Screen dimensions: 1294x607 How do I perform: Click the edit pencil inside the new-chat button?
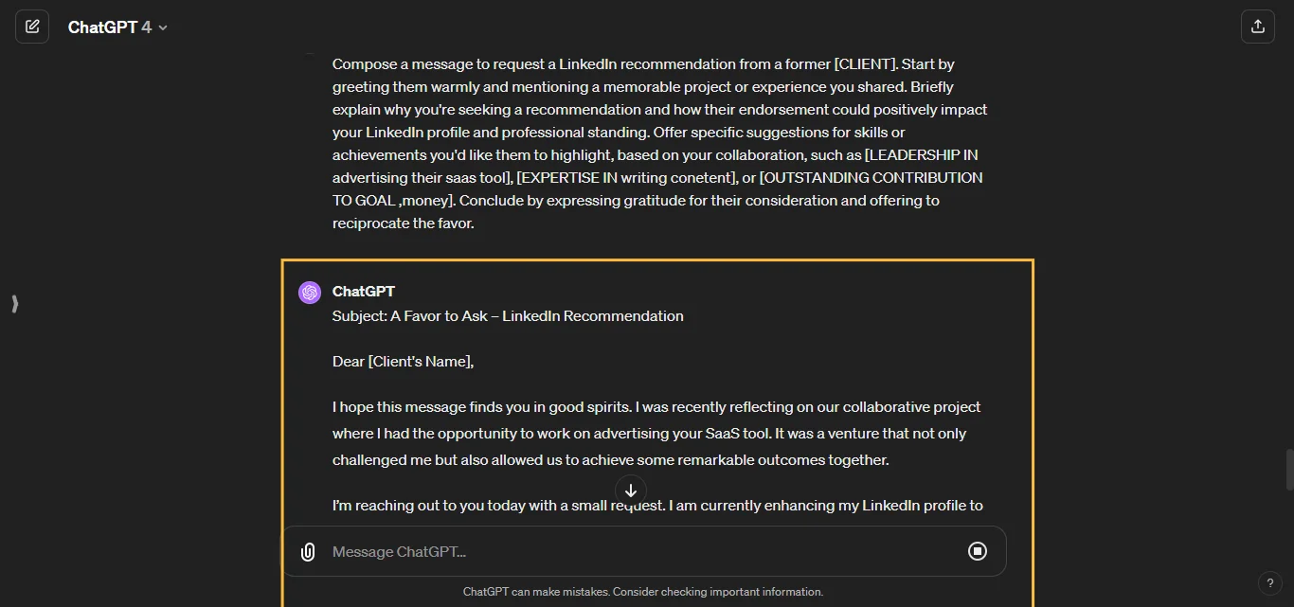pos(32,26)
